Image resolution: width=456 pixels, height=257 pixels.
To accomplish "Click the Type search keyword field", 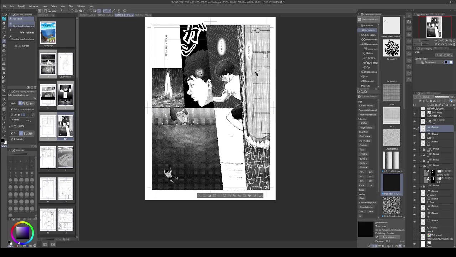I will click(368, 96).
